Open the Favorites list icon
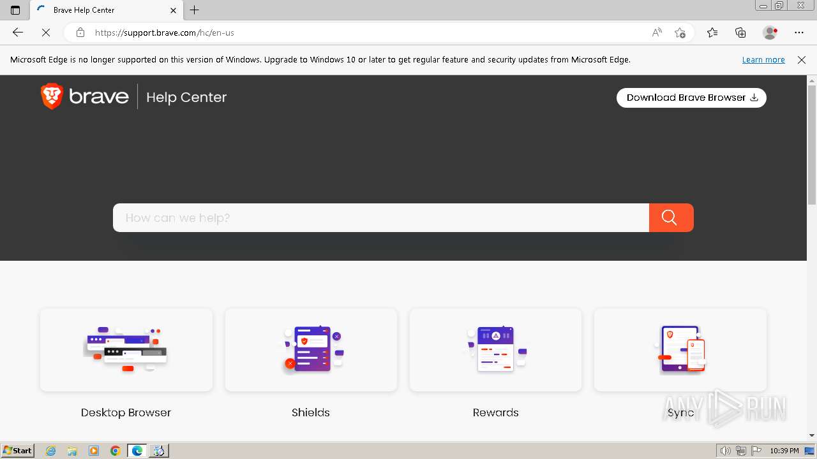 (x=712, y=33)
